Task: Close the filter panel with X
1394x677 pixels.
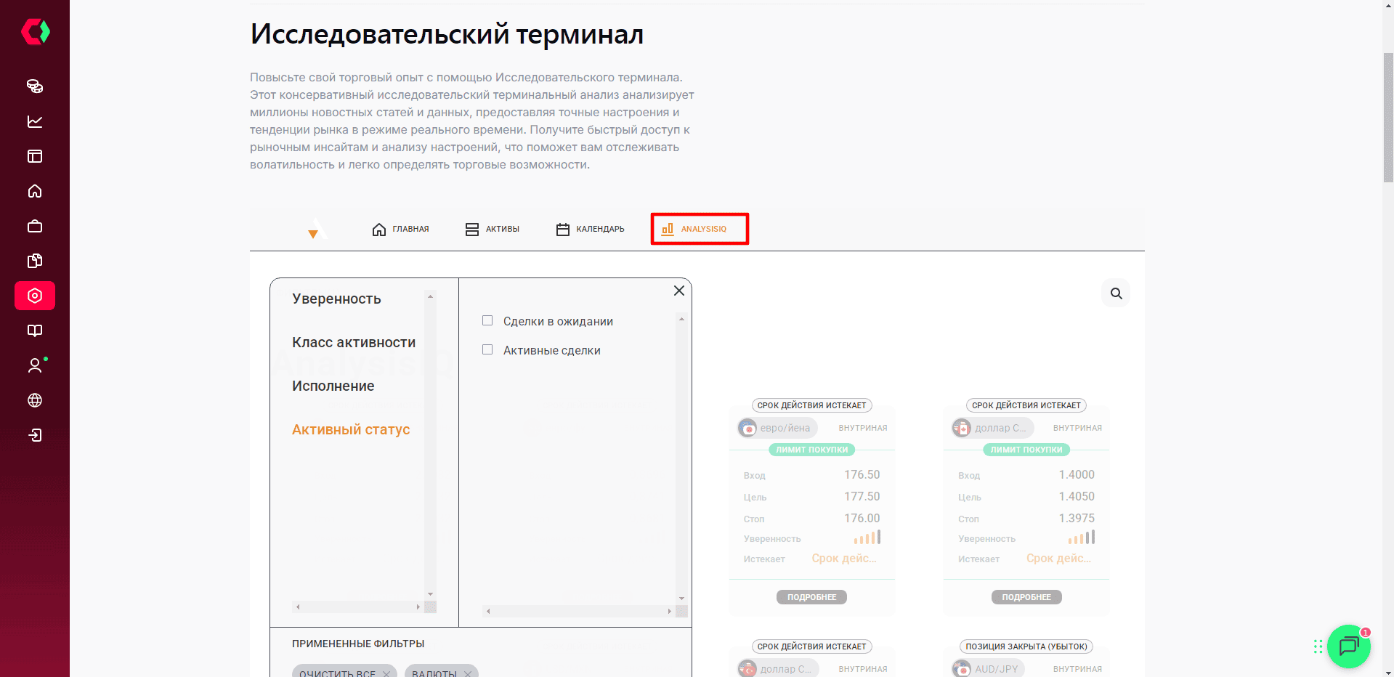Action: point(679,291)
